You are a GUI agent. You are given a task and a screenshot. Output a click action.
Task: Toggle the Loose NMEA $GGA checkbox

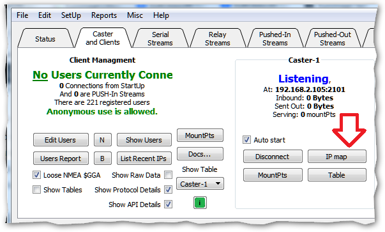[x=36, y=175]
